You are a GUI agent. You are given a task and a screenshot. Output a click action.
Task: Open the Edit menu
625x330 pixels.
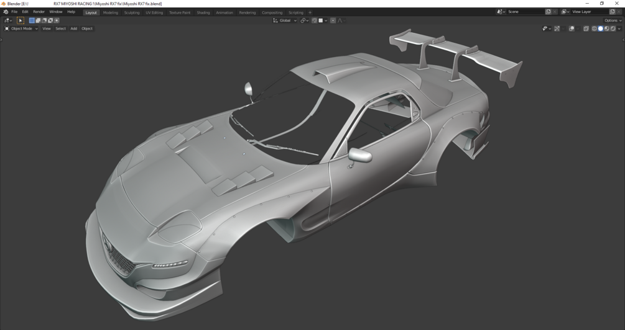(x=25, y=12)
